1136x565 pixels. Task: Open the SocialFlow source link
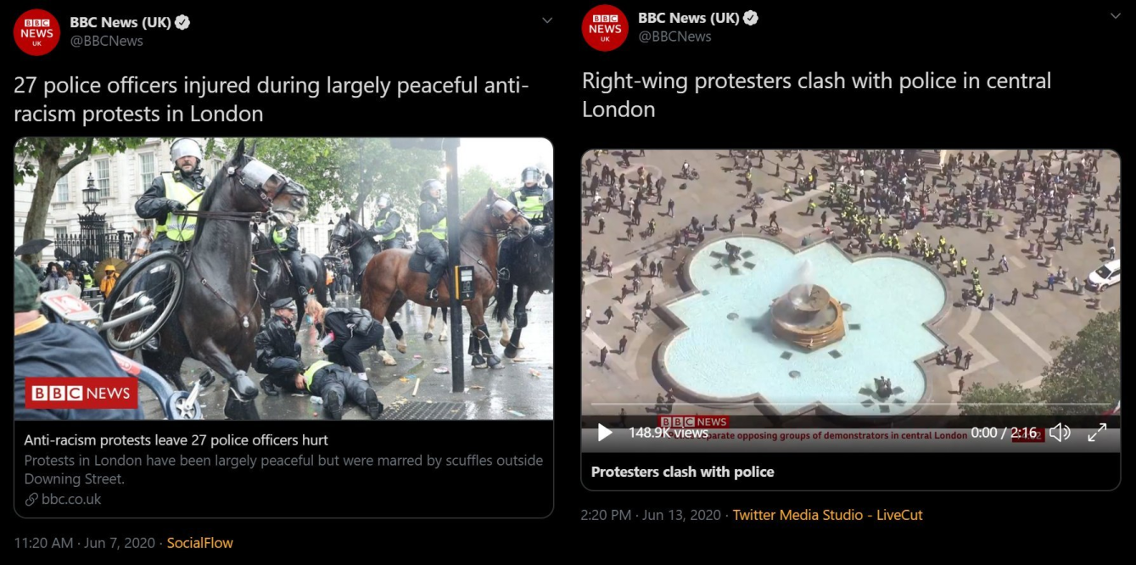coord(199,543)
